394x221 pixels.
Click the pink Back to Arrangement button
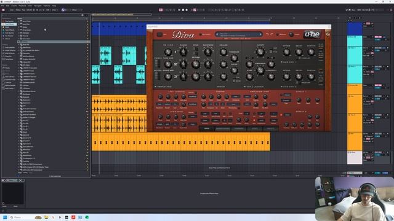pos(161,10)
